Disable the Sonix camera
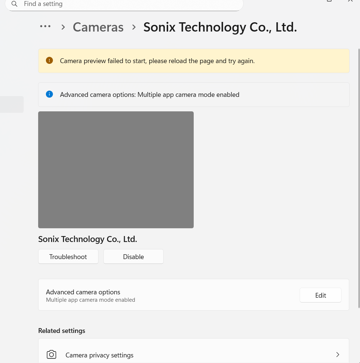 133,256
